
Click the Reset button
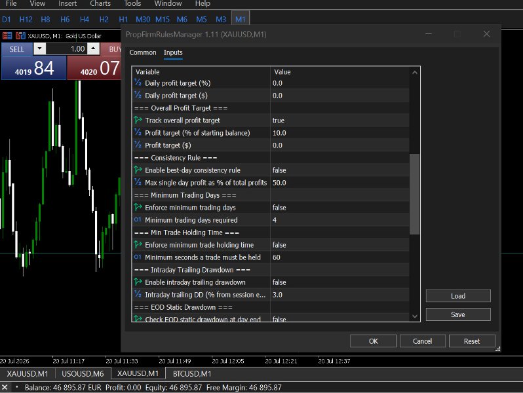(472, 341)
